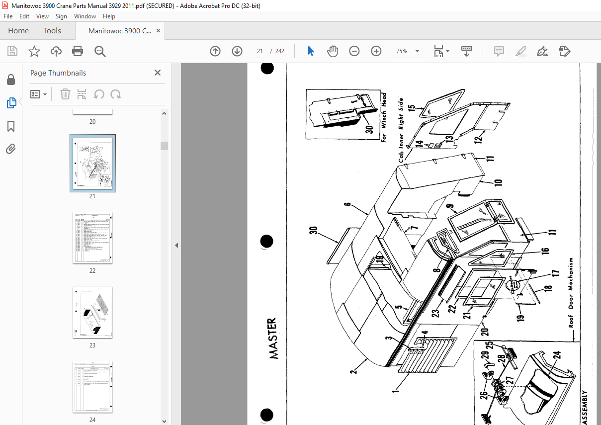Rotate pages clockwise
Image resolution: width=601 pixels, height=425 pixels.
click(x=116, y=94)
